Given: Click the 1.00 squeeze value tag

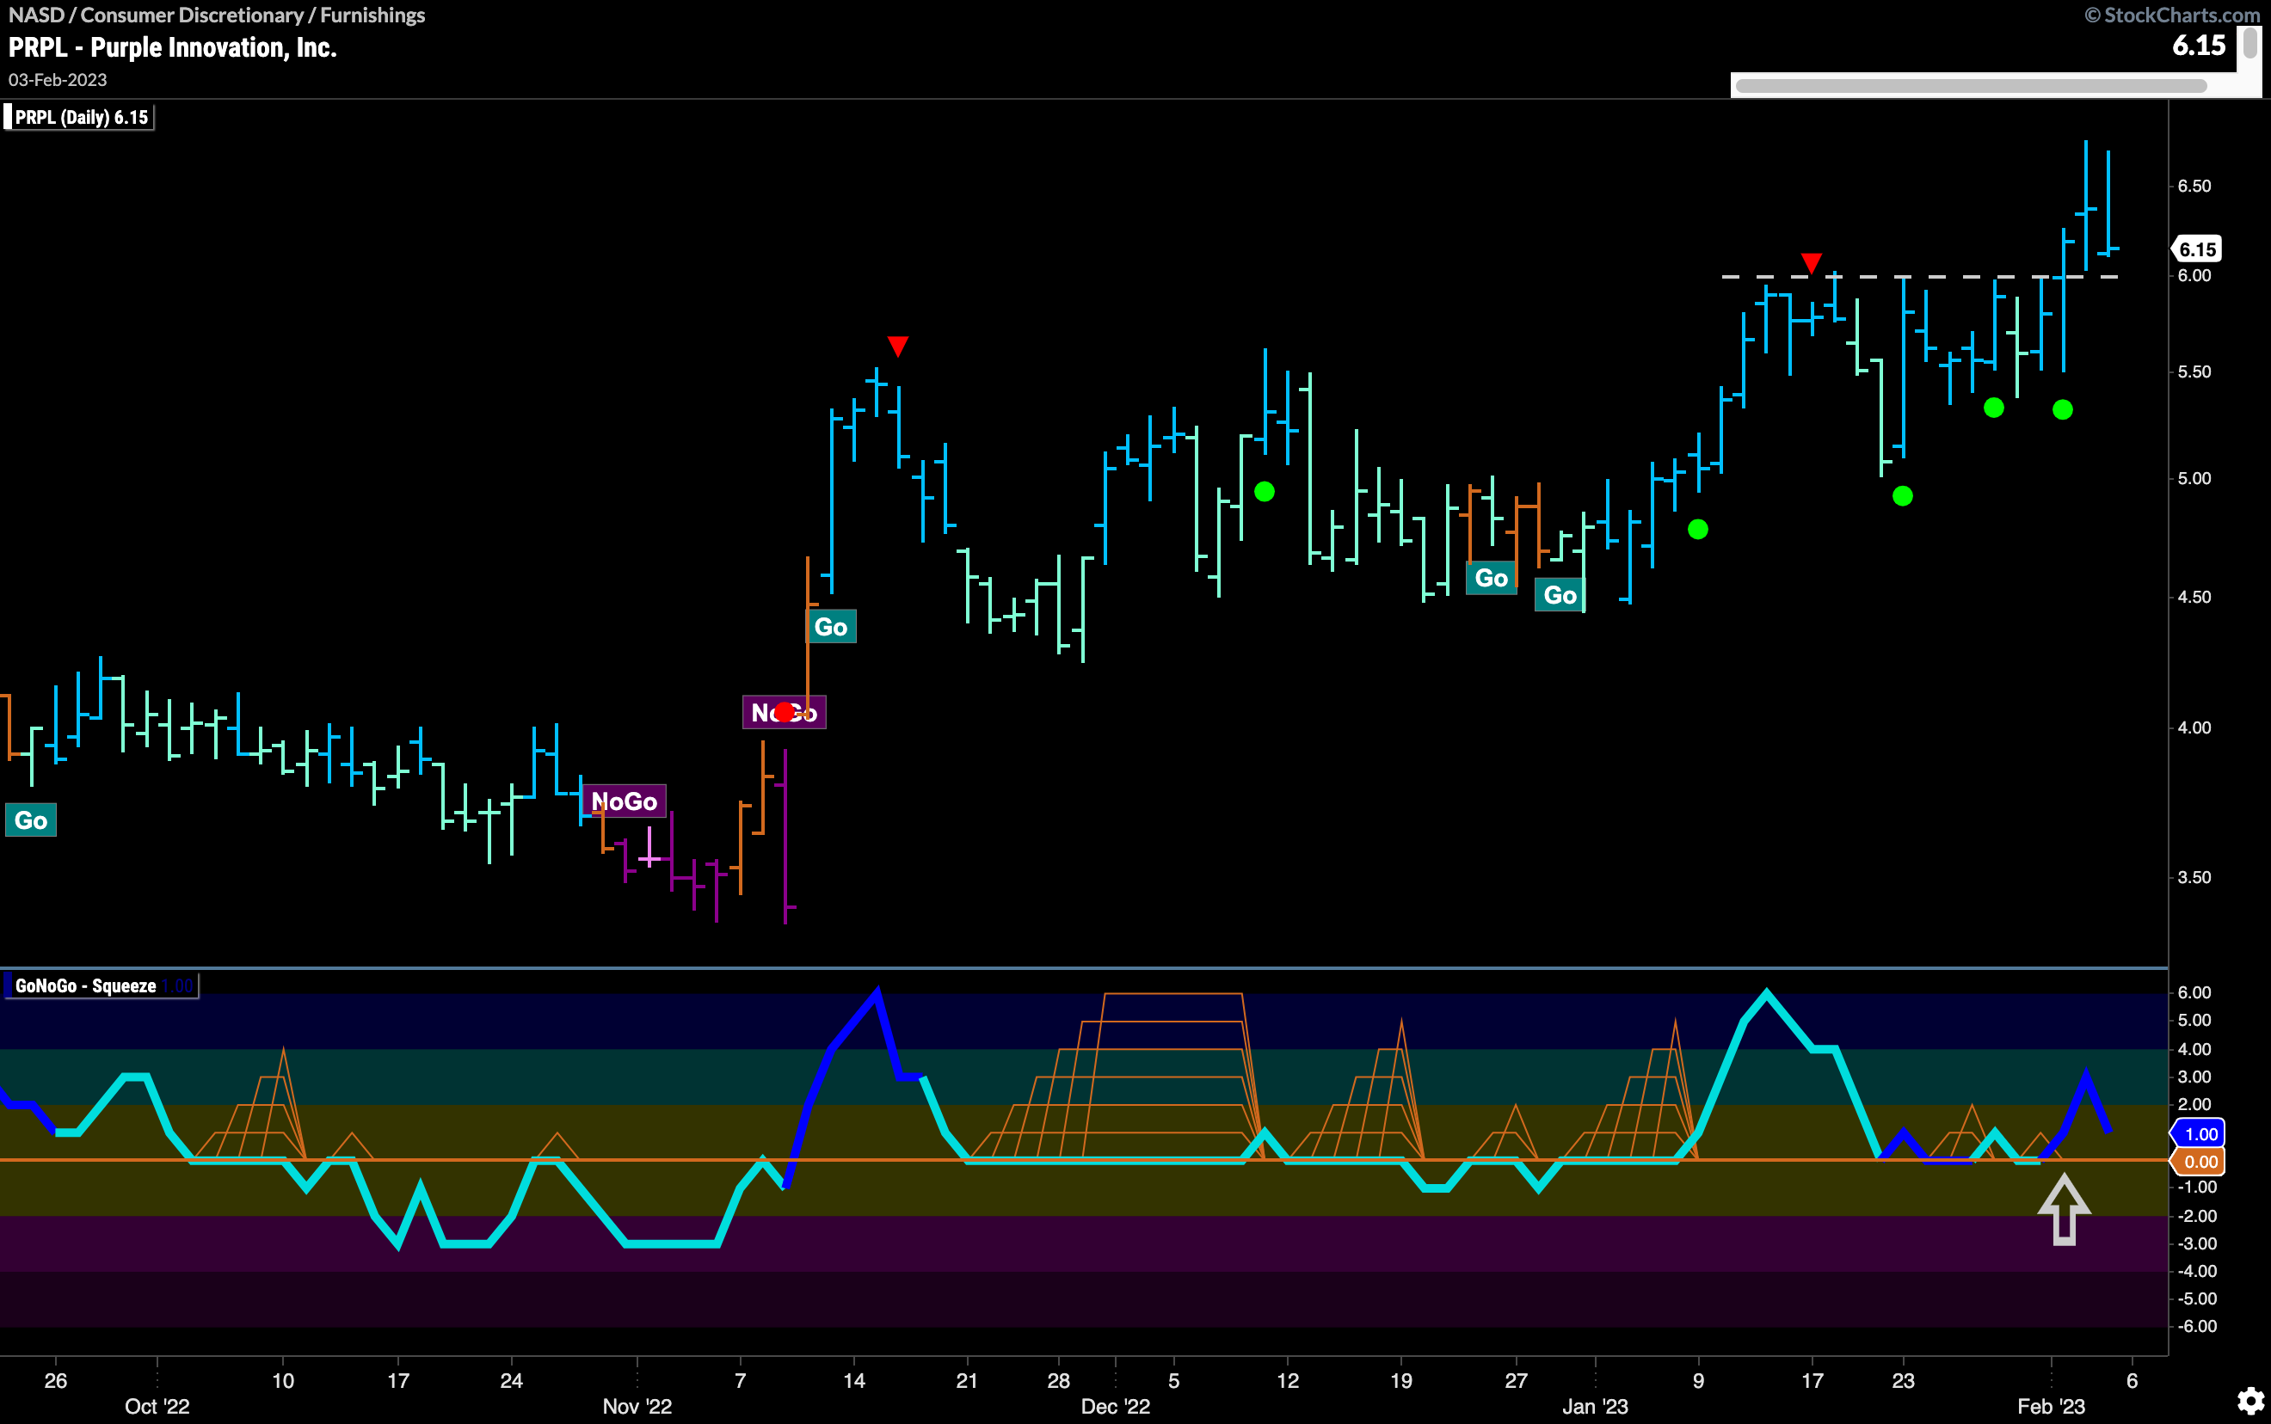Looking at the screenshot, I should (2200, 1134).
